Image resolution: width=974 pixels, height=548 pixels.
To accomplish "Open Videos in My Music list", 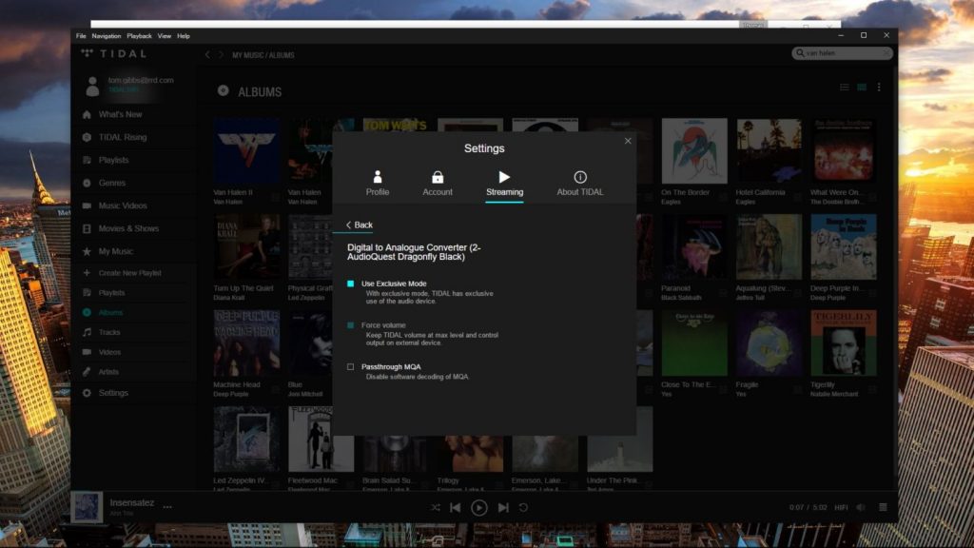I will click(x=109, y=352).
